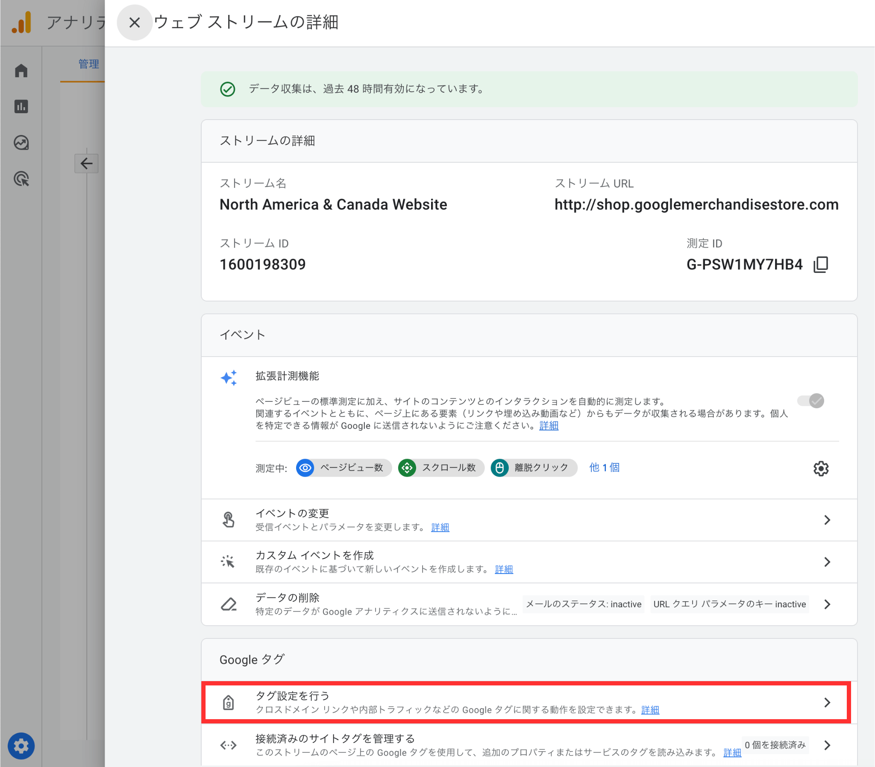Image resolution: width=875 pixels, height=767 pixels.
Task: Open 詳細 link under カスタム イベントを作成
Action: 504,569
